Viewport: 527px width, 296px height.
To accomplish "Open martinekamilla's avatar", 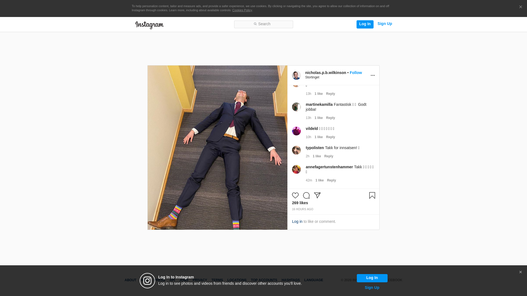I will point(296,107).
